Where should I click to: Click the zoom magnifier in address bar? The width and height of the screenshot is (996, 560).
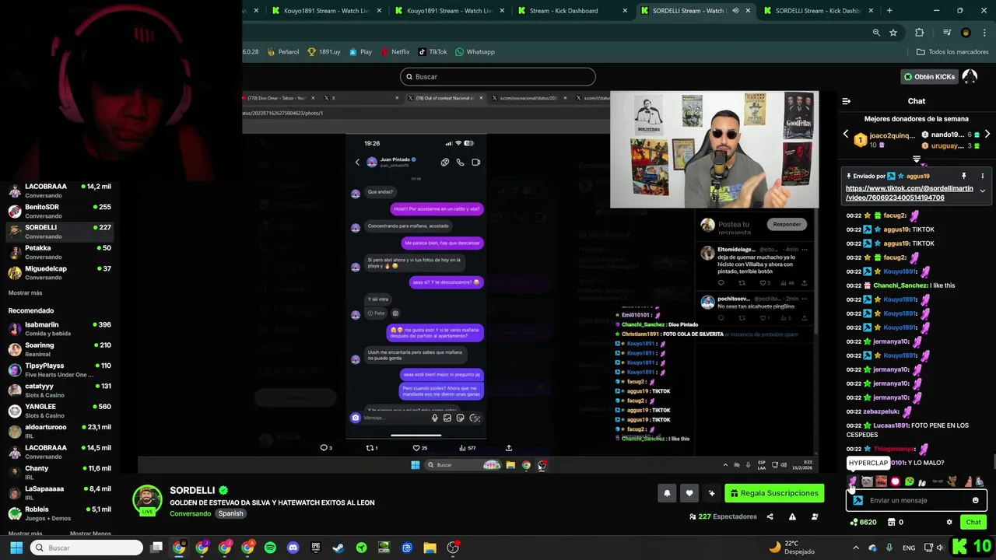pos(876,33)
